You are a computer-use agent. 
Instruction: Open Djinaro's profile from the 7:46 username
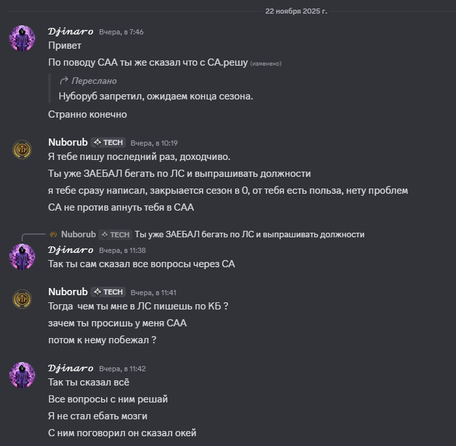pos(70,31)
